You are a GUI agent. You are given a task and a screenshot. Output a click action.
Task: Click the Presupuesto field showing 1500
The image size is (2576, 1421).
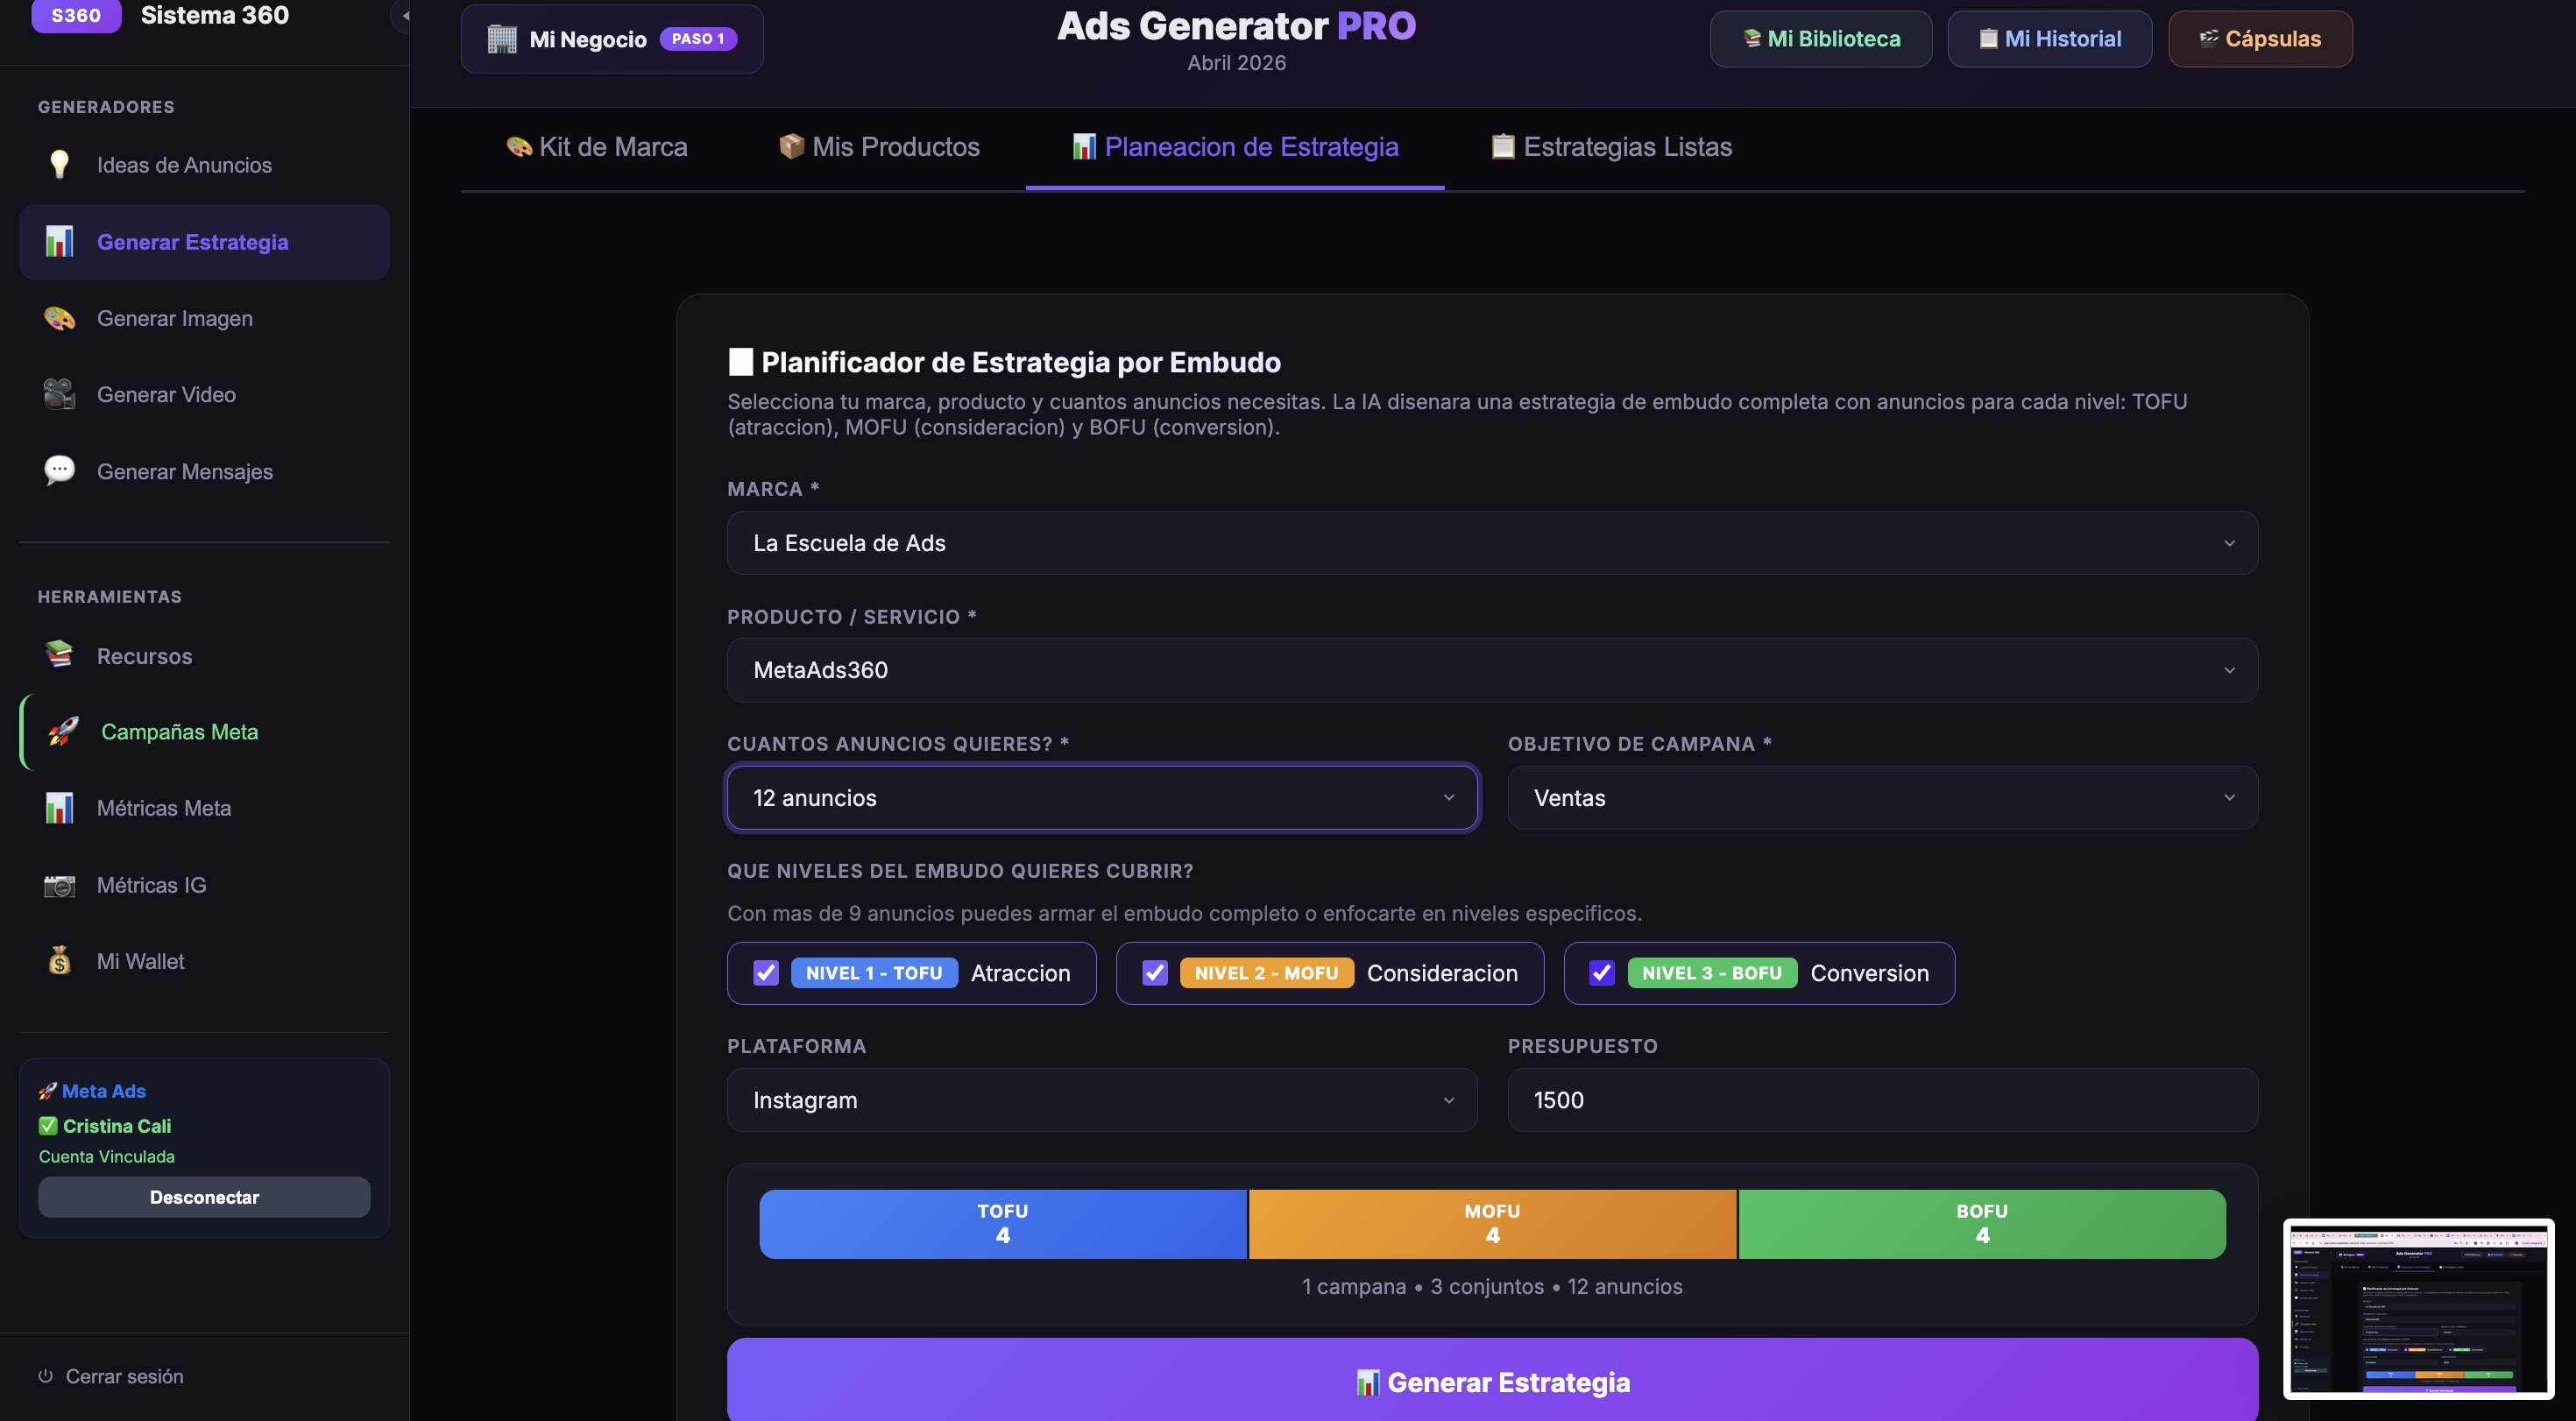pos(1882,1100)
